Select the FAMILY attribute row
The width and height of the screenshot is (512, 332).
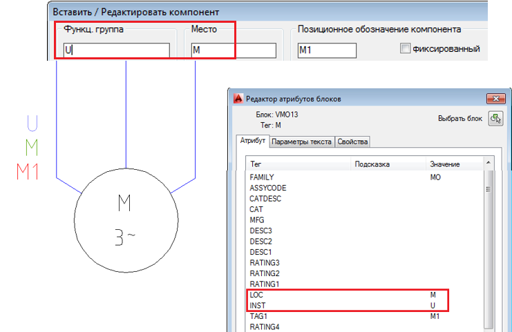click(x=364, y=177)
